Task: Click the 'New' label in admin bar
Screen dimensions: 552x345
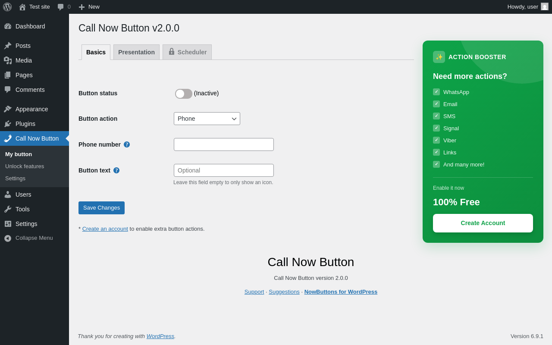Action: [94, 7]
